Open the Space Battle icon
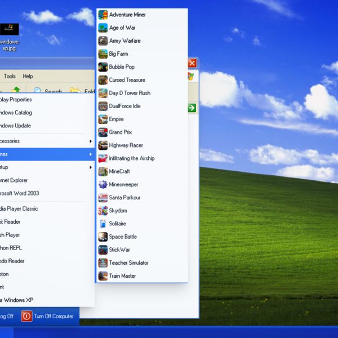Viewport: 338px width, 338px height. click(103, 237)
